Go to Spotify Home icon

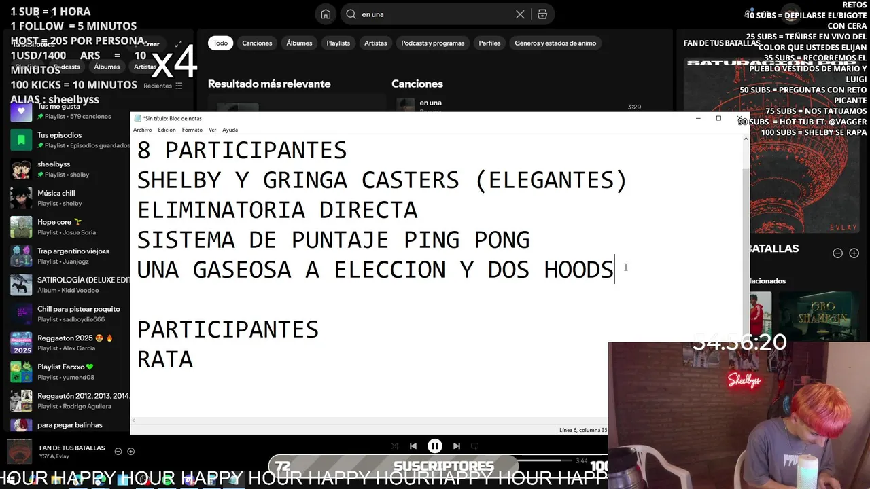click(326, 14)
